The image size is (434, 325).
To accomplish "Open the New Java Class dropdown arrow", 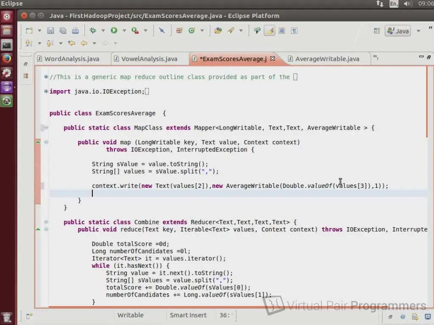I will pyautogui.click(x=202, y=30).
